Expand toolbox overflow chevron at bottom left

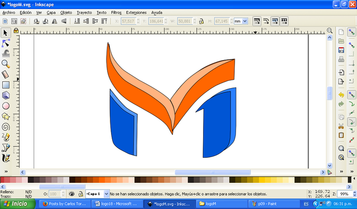click(x=6, y=171)
